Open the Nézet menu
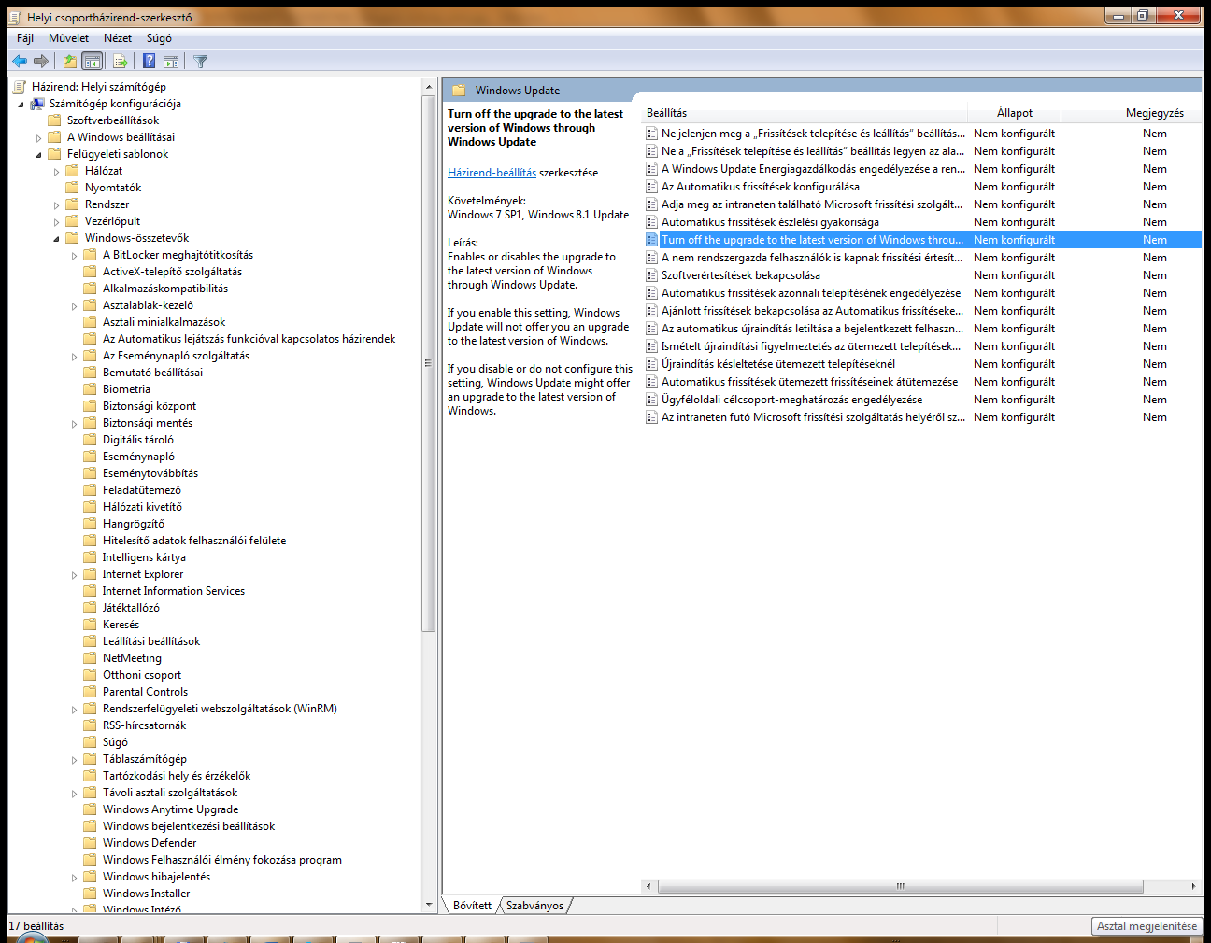1211x943 pixels. pyautogui.click(x=118, y=38)
